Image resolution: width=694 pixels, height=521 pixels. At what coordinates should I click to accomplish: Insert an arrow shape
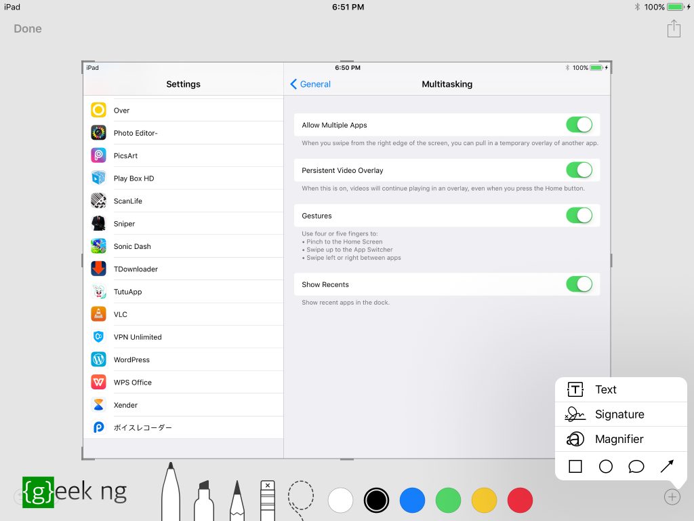pos(667,466)
